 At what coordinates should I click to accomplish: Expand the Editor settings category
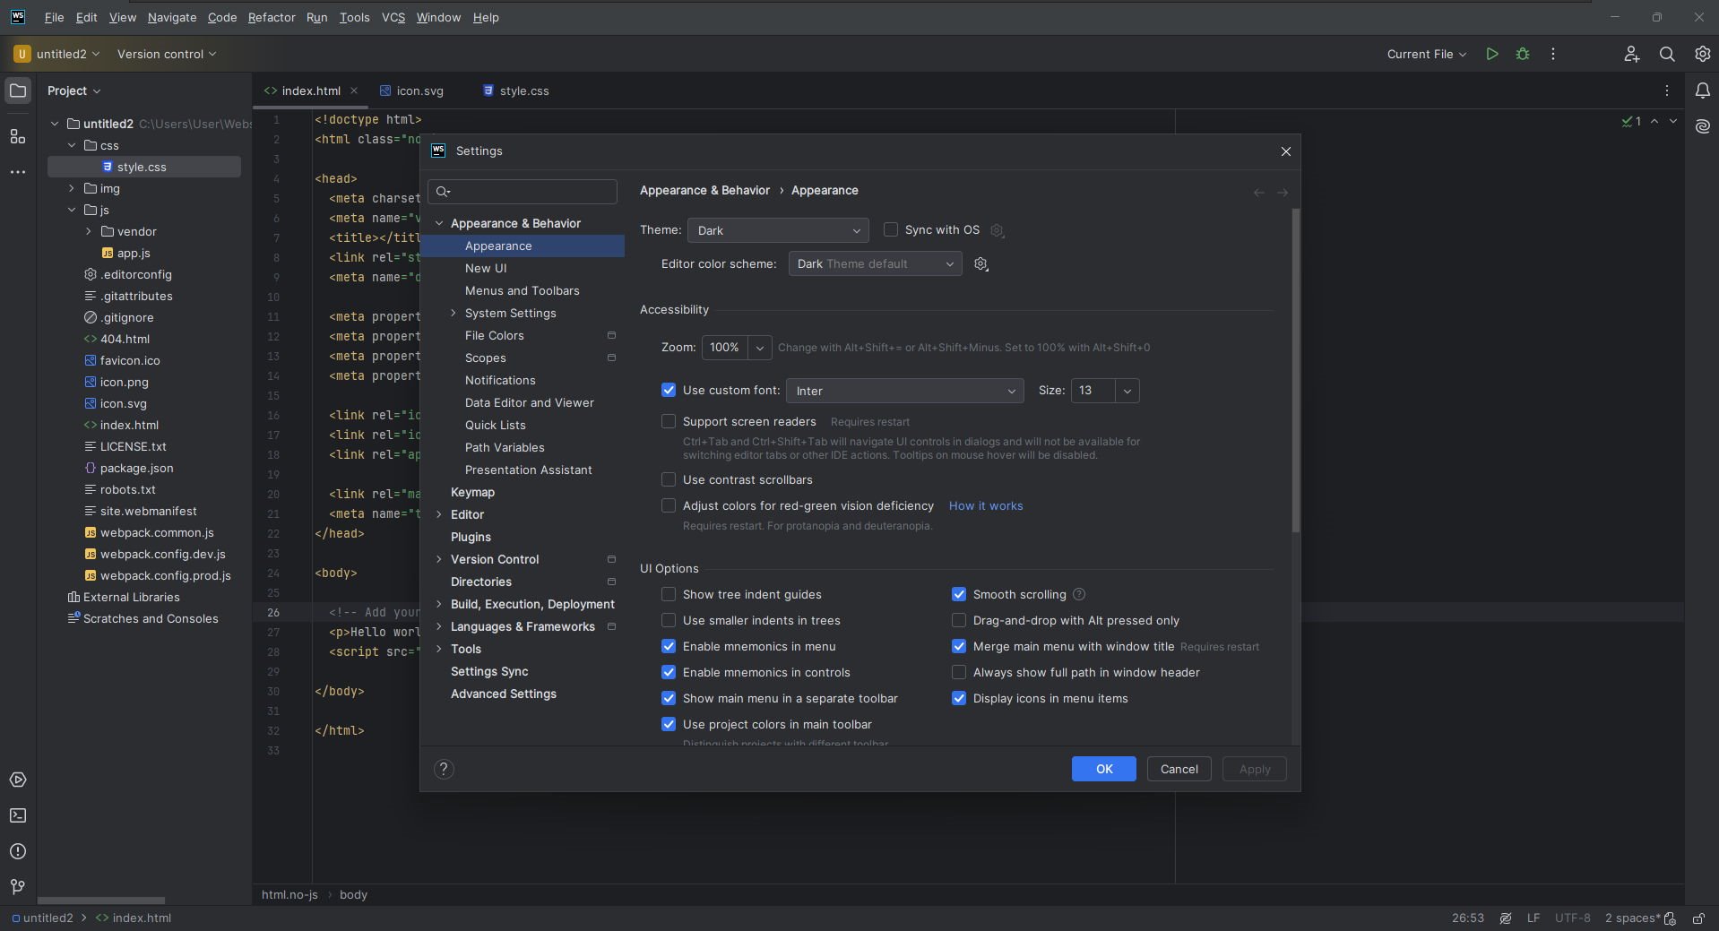(439, 514)
